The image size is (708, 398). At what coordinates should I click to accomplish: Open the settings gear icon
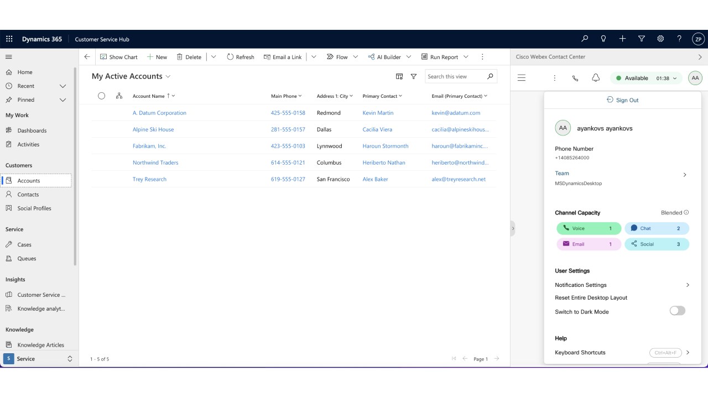coord(660,39)
